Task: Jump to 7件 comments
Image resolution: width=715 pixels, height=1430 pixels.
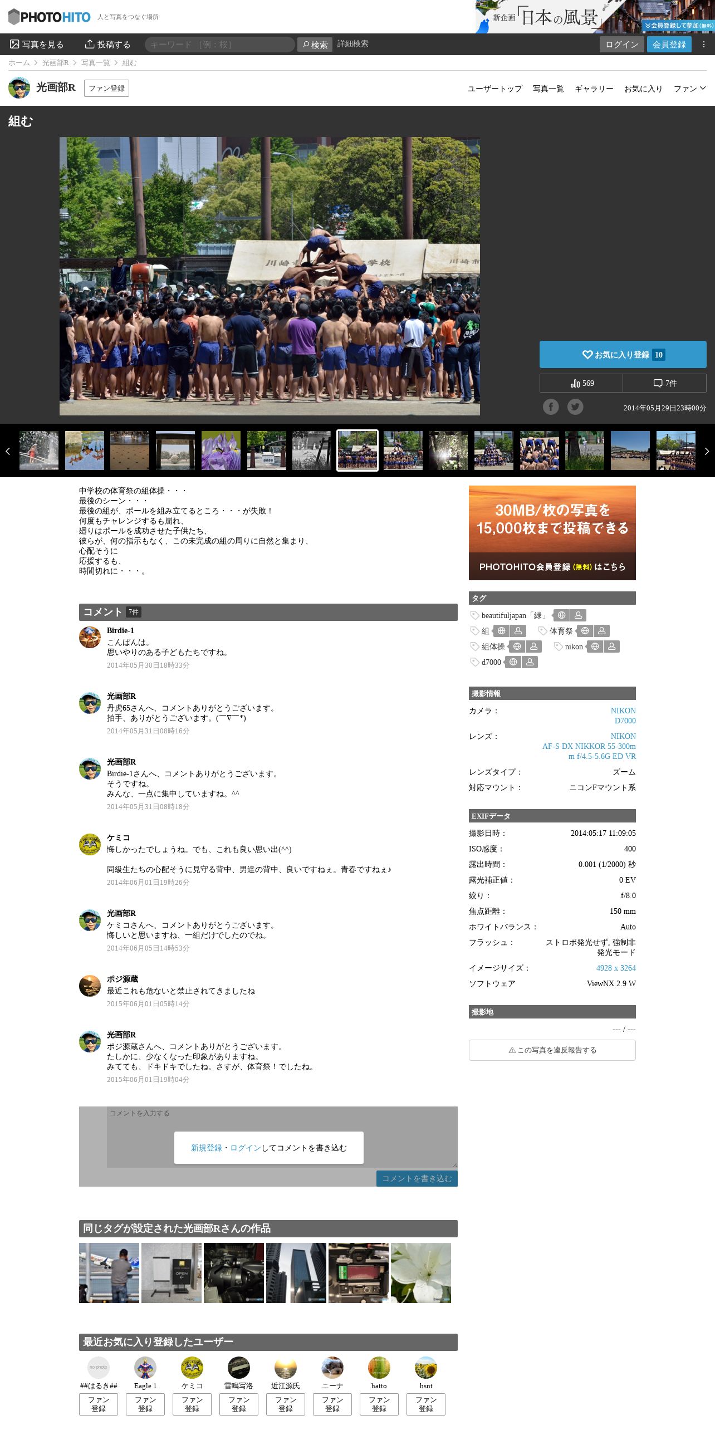Action: pyautogui.click(x=665, y=383)
